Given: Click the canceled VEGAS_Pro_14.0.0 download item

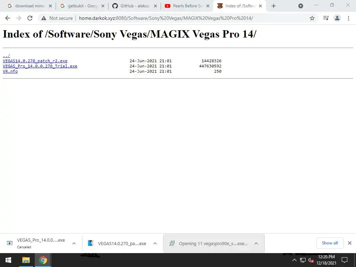Looking at the screenshot, I should tap(41, 243).
